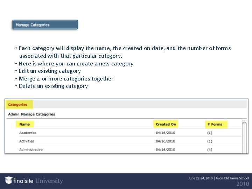Click the finalsite University logo

coord(34,181)
